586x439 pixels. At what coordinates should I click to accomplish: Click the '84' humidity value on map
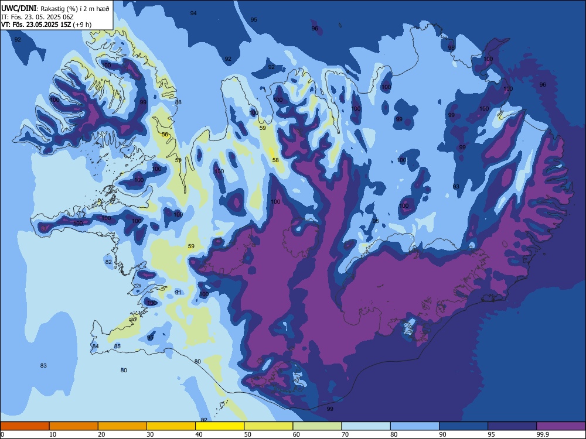click(96, 347)
